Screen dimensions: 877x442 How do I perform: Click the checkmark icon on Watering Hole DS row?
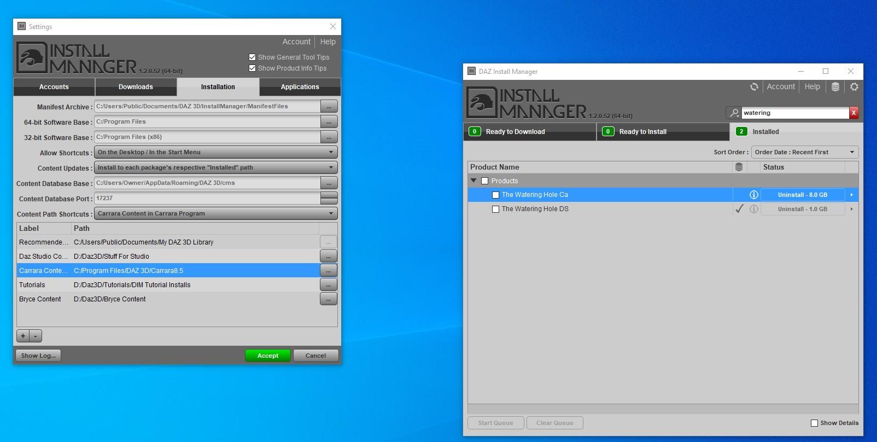[739, 208]
